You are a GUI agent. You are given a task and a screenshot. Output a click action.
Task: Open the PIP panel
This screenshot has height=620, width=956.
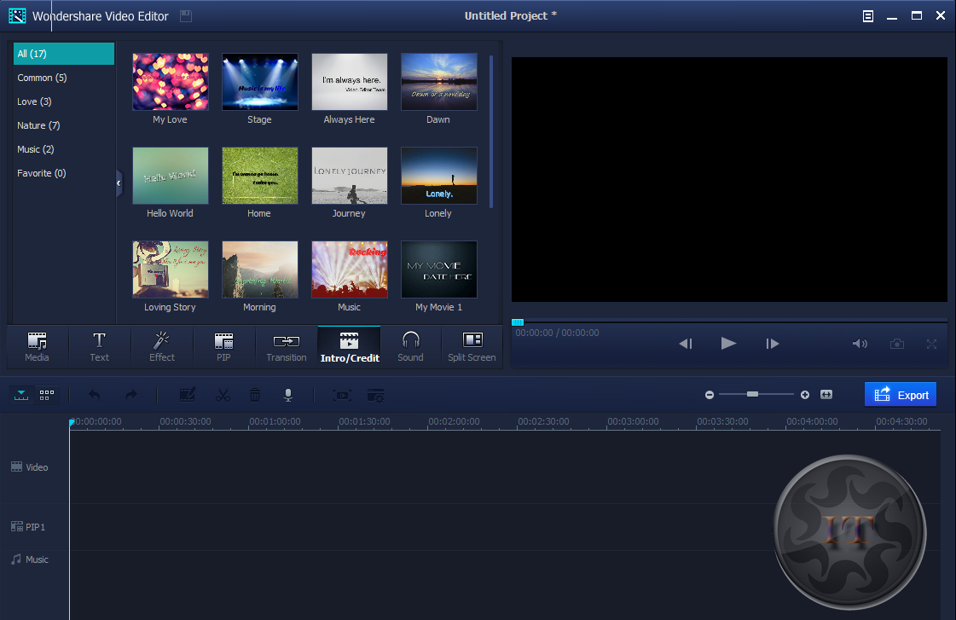click(223, 345)
